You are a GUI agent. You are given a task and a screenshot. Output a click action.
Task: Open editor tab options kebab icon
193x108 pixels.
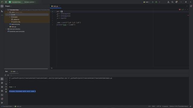point(187,6)
